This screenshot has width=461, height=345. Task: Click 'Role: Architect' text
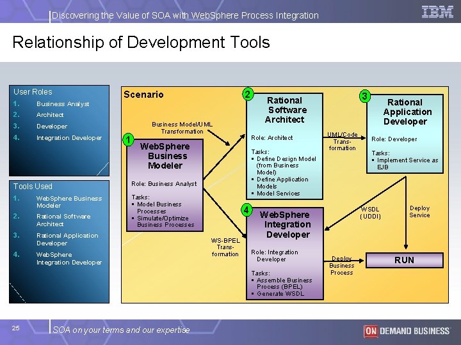[271, 138]
